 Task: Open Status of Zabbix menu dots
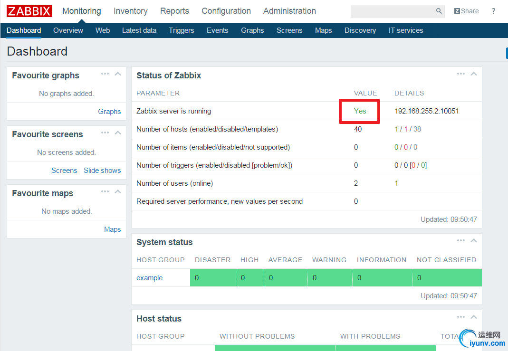tap(461, 74)
